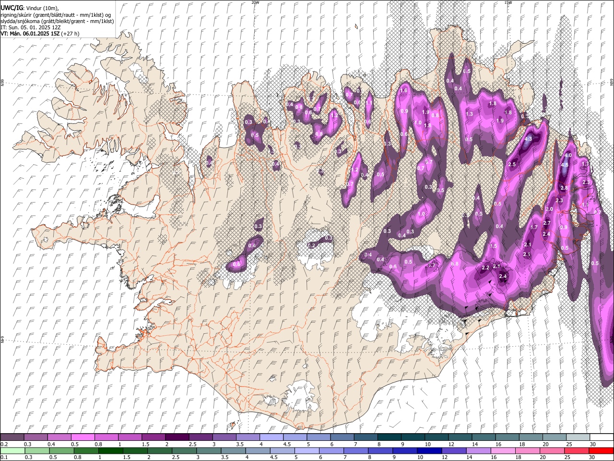Click the UWC/IG title text

click(x=12, y=8)
